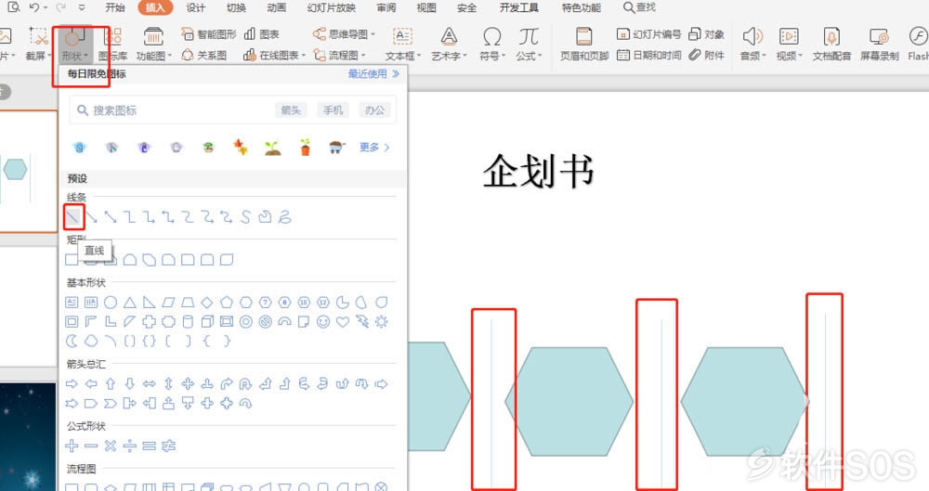Pick the double-arrow line shape

click(x=111, y=217)
